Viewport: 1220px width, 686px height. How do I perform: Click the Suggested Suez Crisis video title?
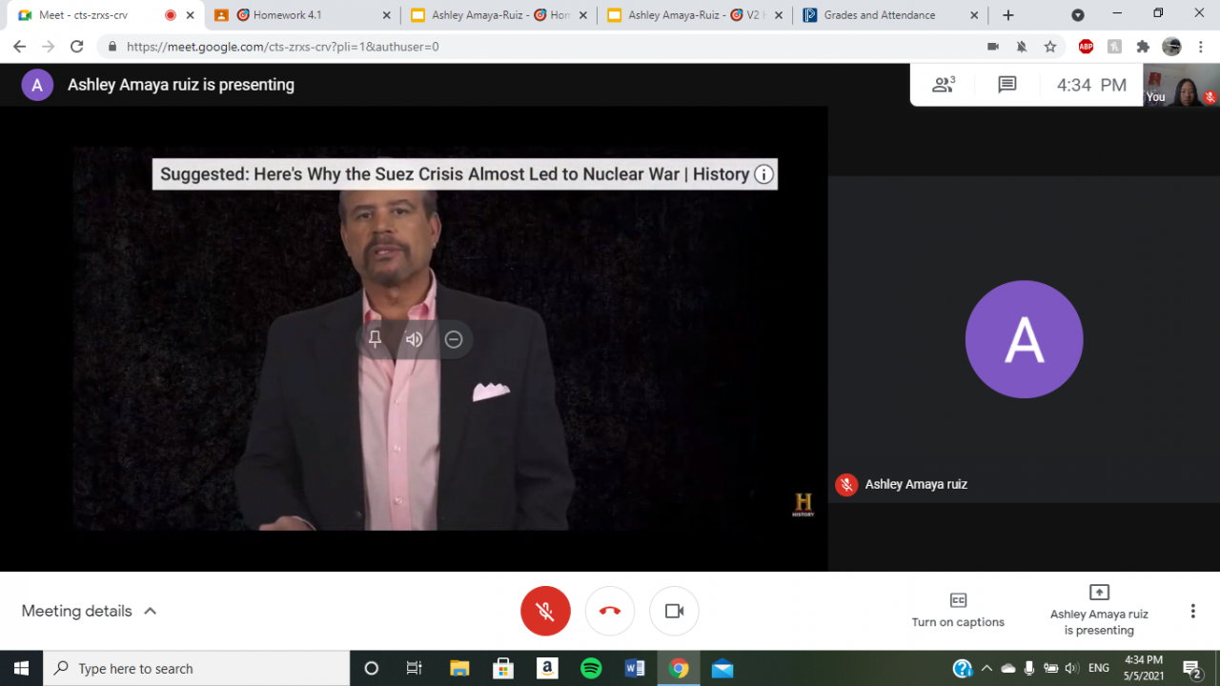[x=454, y=174]
